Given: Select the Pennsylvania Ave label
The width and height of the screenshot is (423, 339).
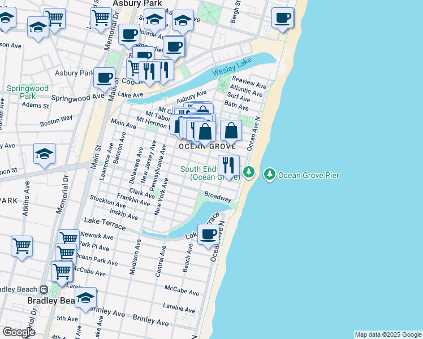Looking at the screenshot, I should point(158,167).
